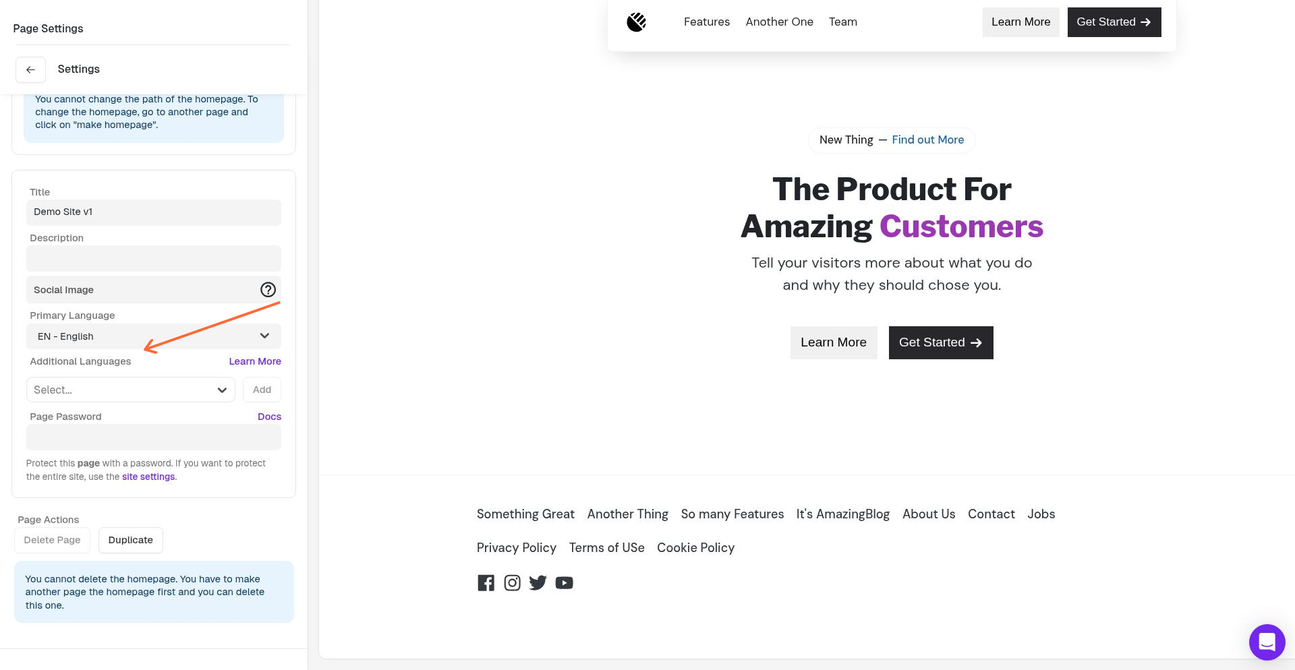Open the Facebook icon in footer

point(486,583)
